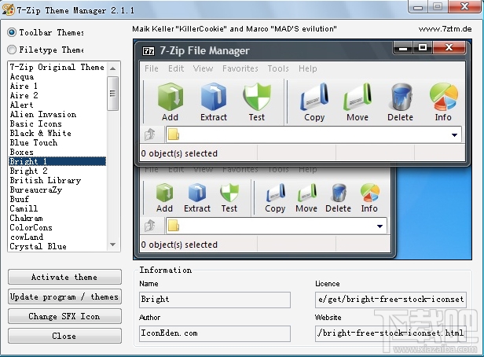Select Bright 2 theme in list
The width and height of the screenshot is (484, 357).
coord(57,171)
